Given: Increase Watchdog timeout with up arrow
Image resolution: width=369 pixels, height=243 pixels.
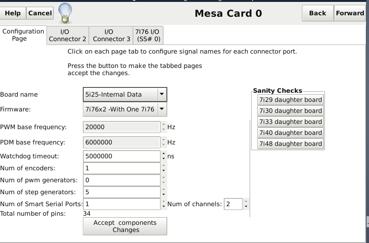Looking at the screenshot, I should pos(164,154).
